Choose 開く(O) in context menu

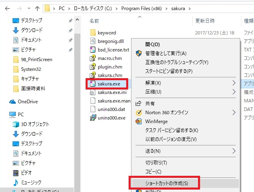(x=153, y=45)
